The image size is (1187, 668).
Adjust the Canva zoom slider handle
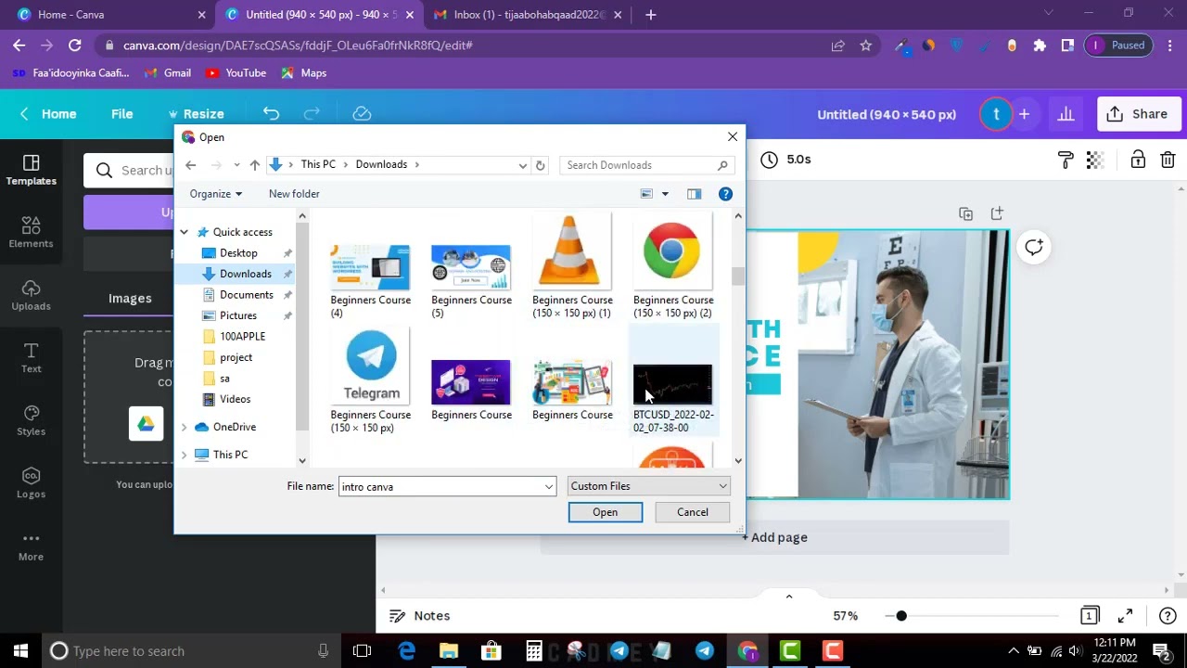pos(900,616)
